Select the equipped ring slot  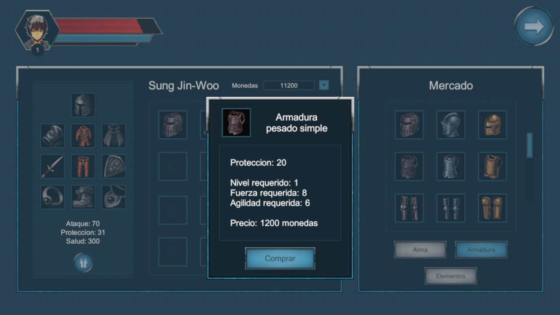point(52,197)
